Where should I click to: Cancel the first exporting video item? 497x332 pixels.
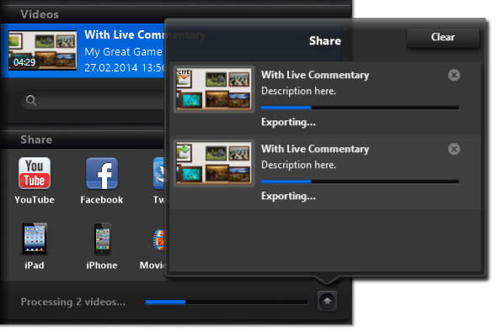(x=454, y=75)
